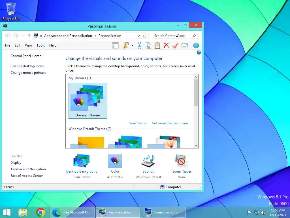Open recent locations dropdown arrow
This screenshot has height=218, width=290.
23,35
